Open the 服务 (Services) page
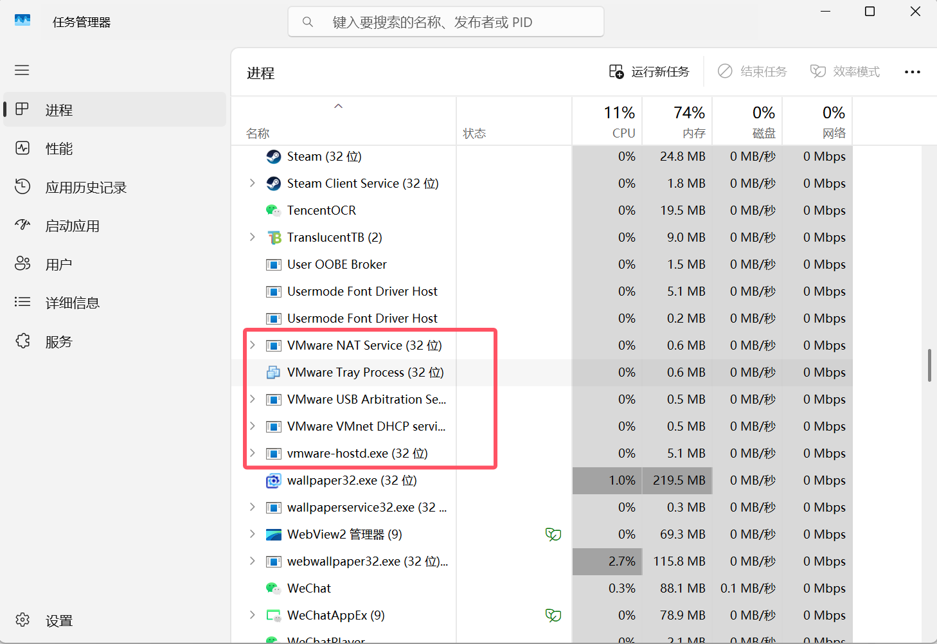The width and height of the screenshot is (937, 644). click(x=115, y=341)
